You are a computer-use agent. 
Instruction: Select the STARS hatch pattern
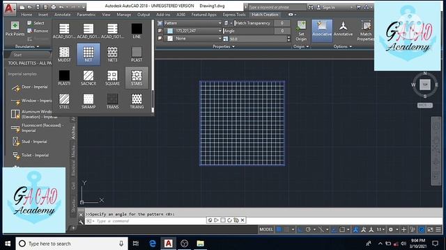137,78
